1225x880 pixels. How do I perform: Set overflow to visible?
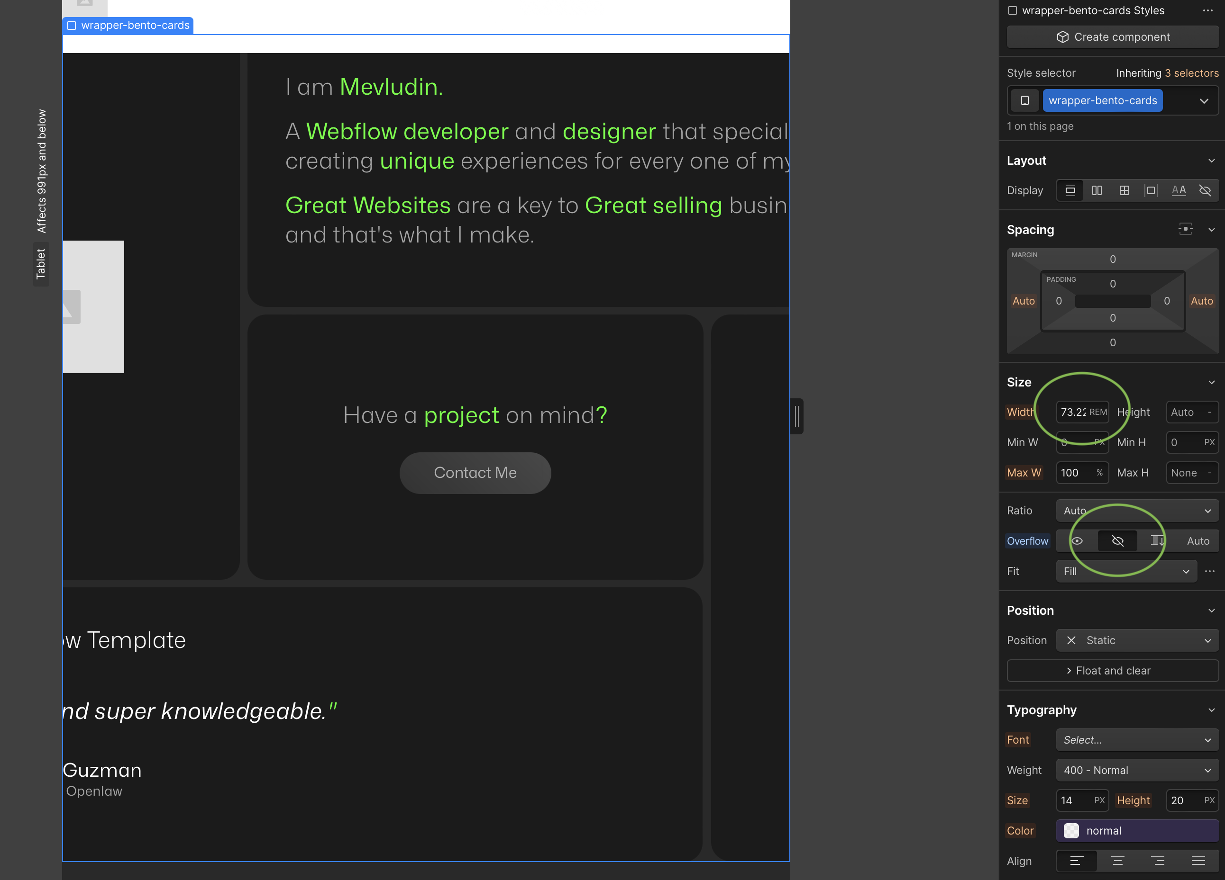click(x=1077, y=540)
